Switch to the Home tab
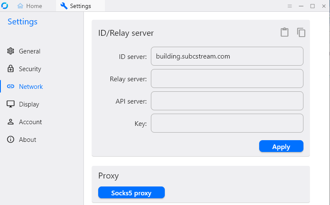 click(x=30, y=6)
